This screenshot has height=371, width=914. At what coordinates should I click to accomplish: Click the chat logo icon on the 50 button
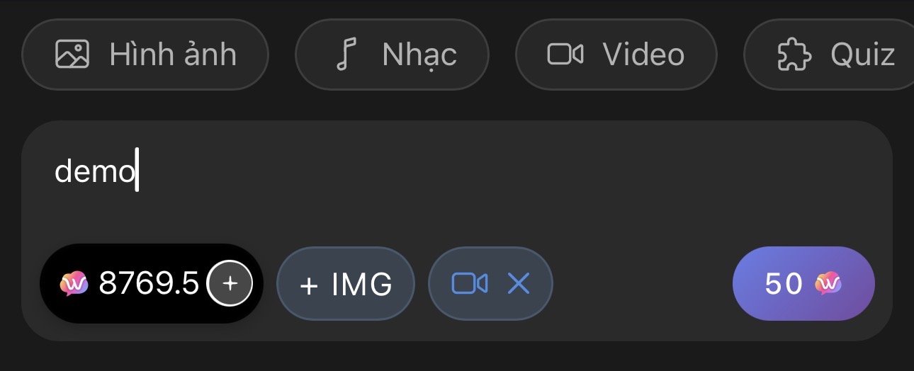tap(828, 284)
